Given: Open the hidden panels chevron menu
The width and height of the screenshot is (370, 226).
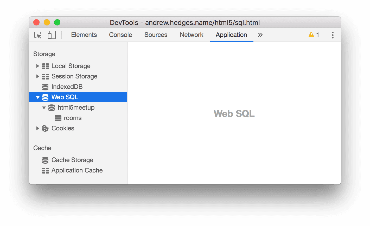Looking at the screenshot, I should [260, 35].
